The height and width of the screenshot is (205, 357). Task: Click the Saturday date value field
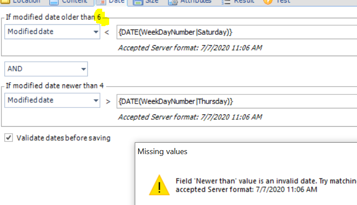(235, 32)
